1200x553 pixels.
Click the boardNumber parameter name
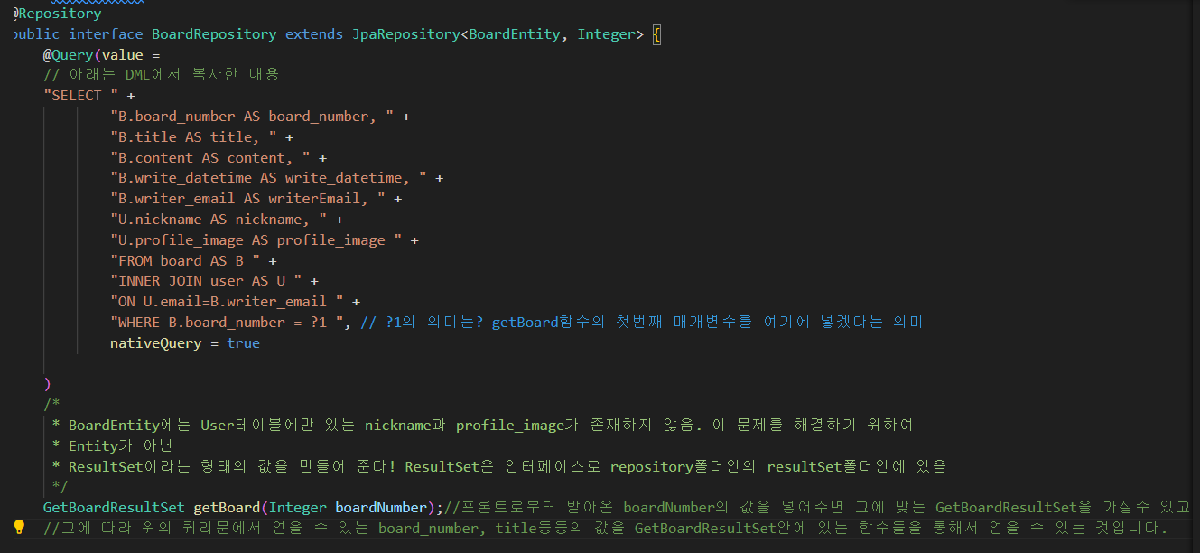click(x=380, y=507)
